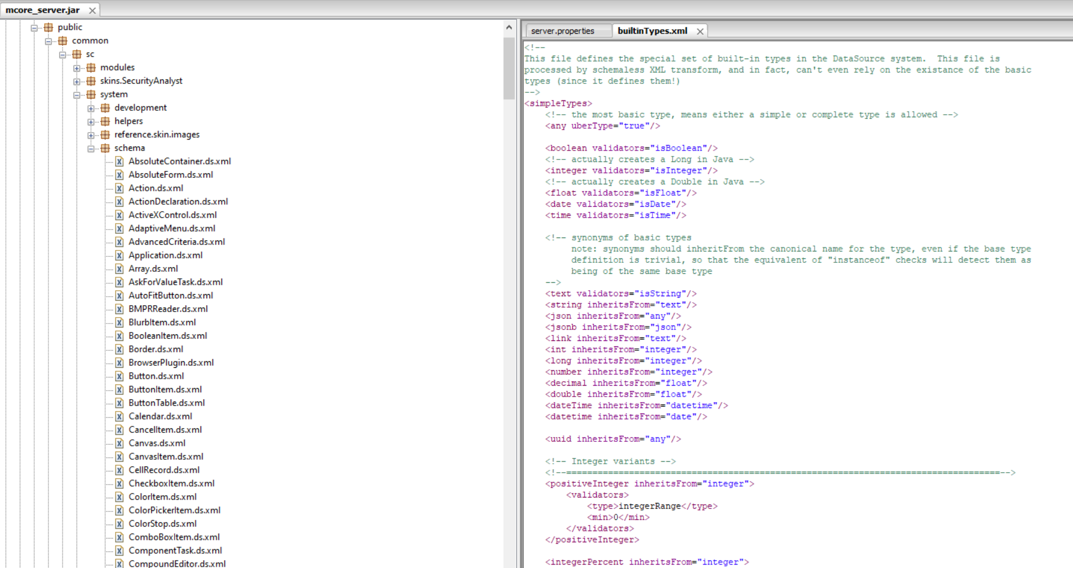Select BlurbItem.ds.xml file
Viewport: 1073px width, 568px height.
162,323
